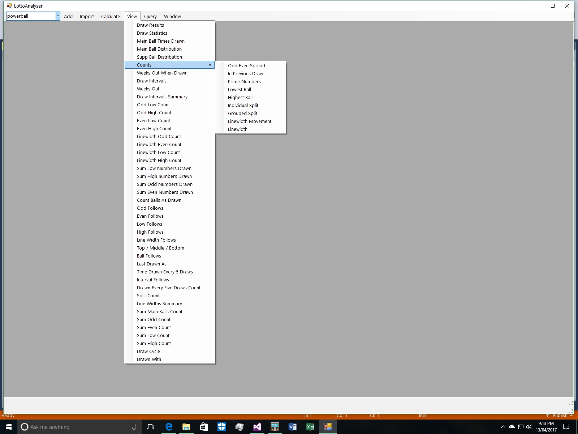Open Task View from the taskbar
The image size is (578, 434).
coord(150,427)
